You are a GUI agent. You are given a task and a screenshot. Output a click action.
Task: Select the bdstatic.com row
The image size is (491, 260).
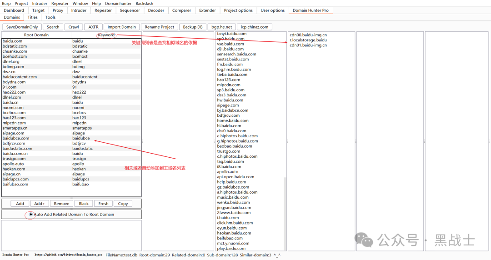pos(71,46)
